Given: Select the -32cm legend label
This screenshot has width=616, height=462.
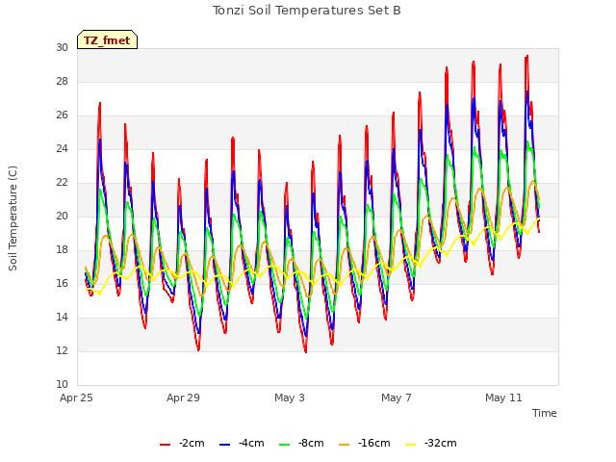Looking at the screenshot, I should [x=441, y=444].
